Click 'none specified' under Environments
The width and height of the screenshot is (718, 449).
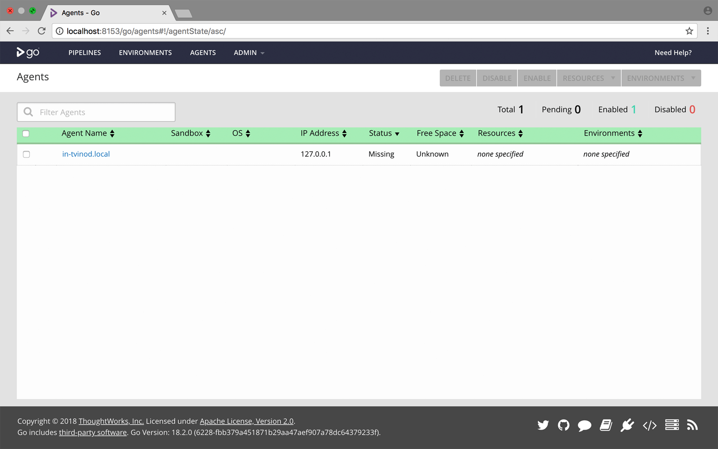click(x=606, y=154)
